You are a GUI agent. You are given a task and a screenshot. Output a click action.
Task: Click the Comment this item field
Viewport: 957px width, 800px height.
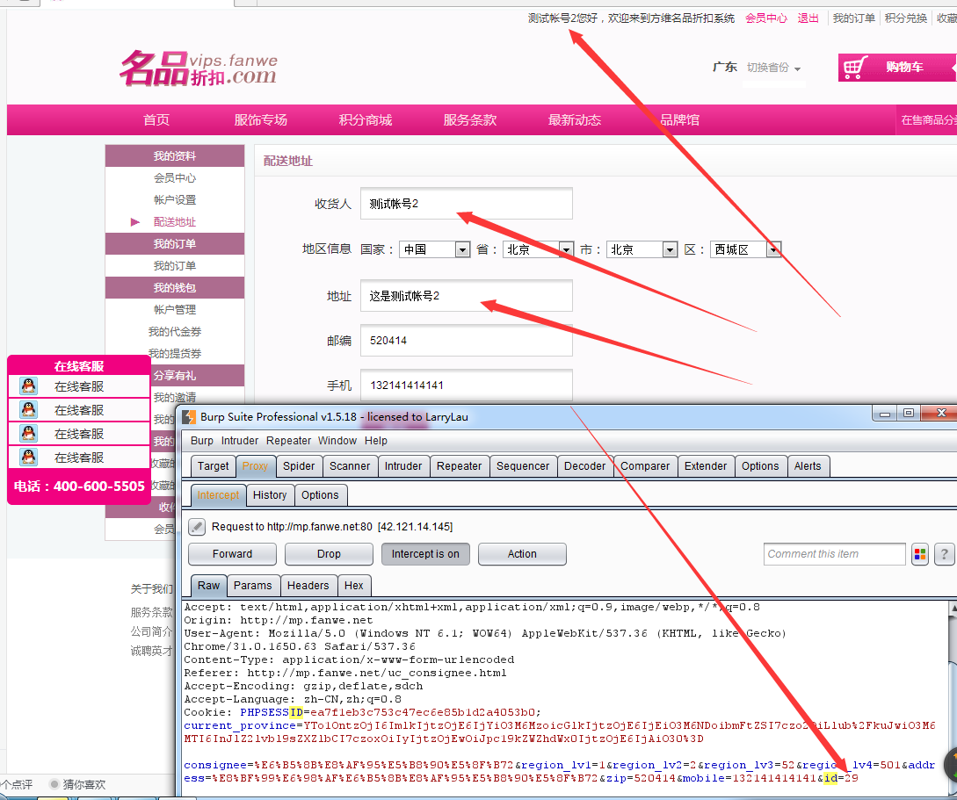point(834,553)
